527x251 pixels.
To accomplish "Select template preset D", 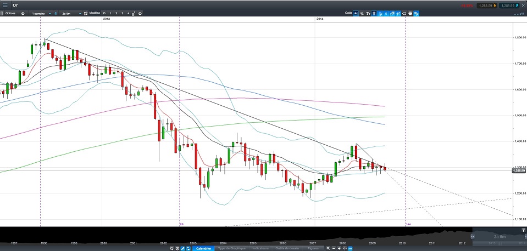I will (x=104, y=13).
